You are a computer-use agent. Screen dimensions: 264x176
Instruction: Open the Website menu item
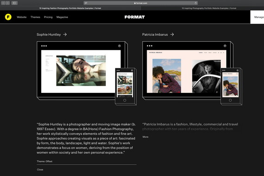(21, 17)
